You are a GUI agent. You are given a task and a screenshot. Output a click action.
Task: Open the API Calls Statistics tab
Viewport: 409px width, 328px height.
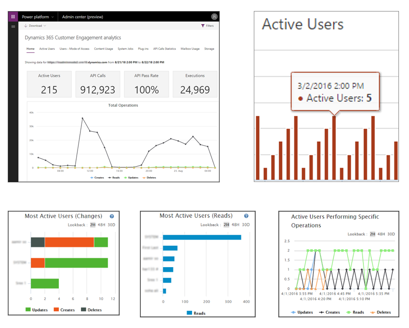pos(165,49)
